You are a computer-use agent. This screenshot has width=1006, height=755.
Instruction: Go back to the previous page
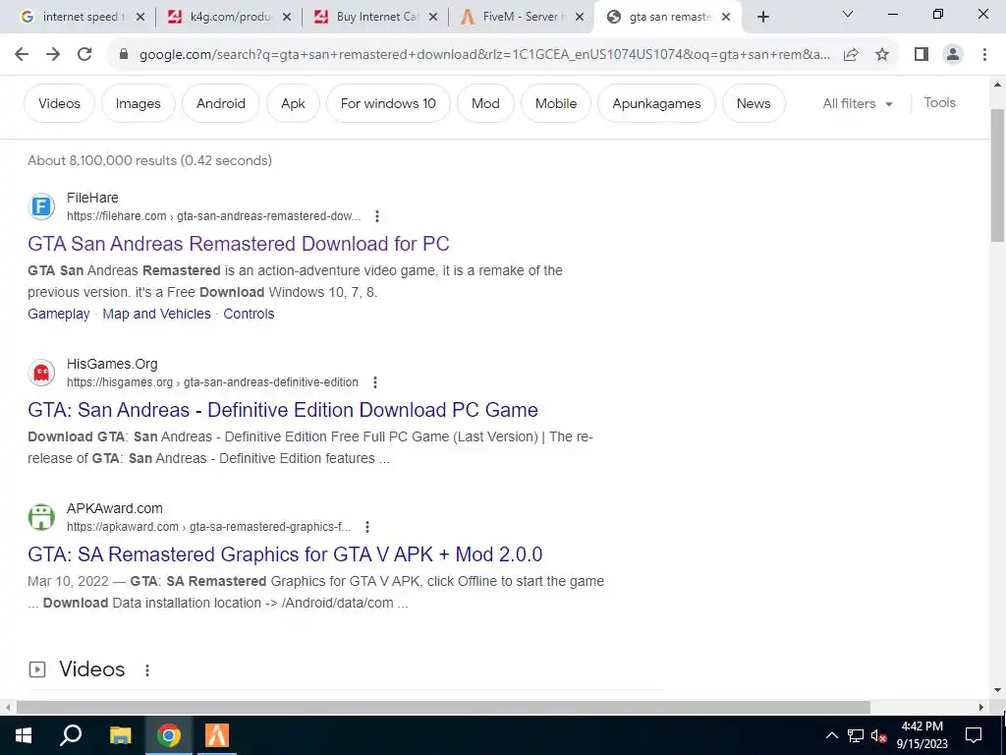22,55
